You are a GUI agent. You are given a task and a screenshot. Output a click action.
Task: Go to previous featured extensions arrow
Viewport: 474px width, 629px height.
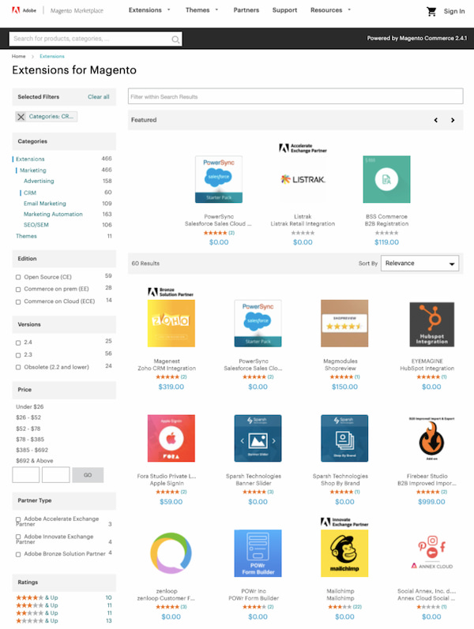tap(435, 120)
